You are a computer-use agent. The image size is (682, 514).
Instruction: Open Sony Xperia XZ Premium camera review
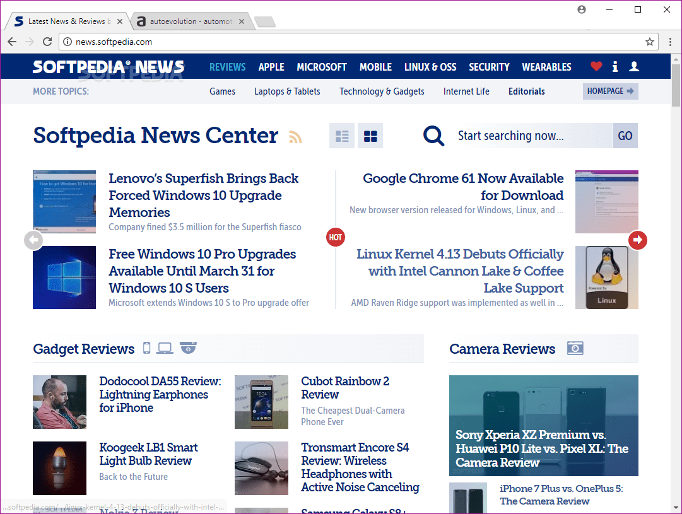click(544, 426)
